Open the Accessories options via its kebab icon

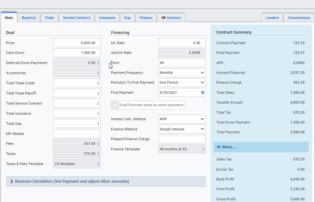coord(98,73)
